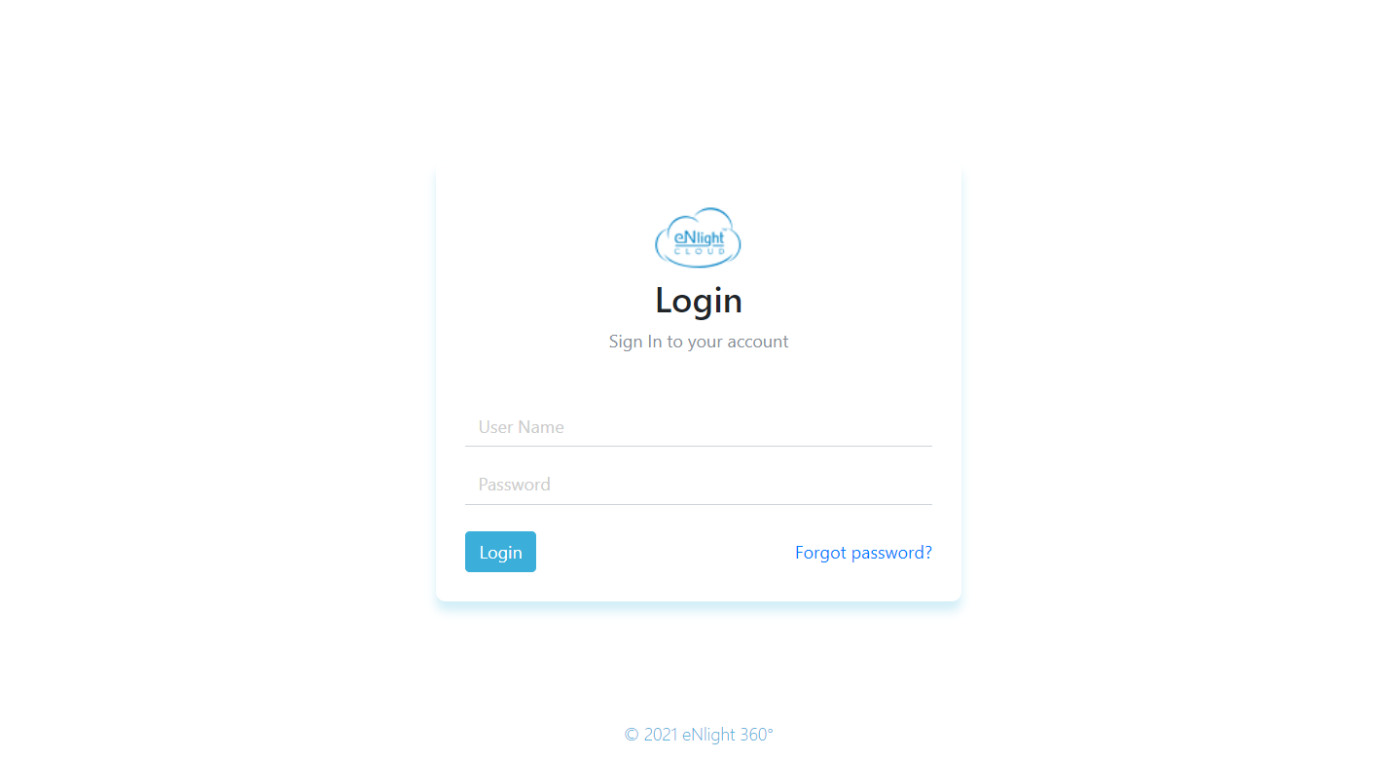Place cursor in the User Name box

699,427
